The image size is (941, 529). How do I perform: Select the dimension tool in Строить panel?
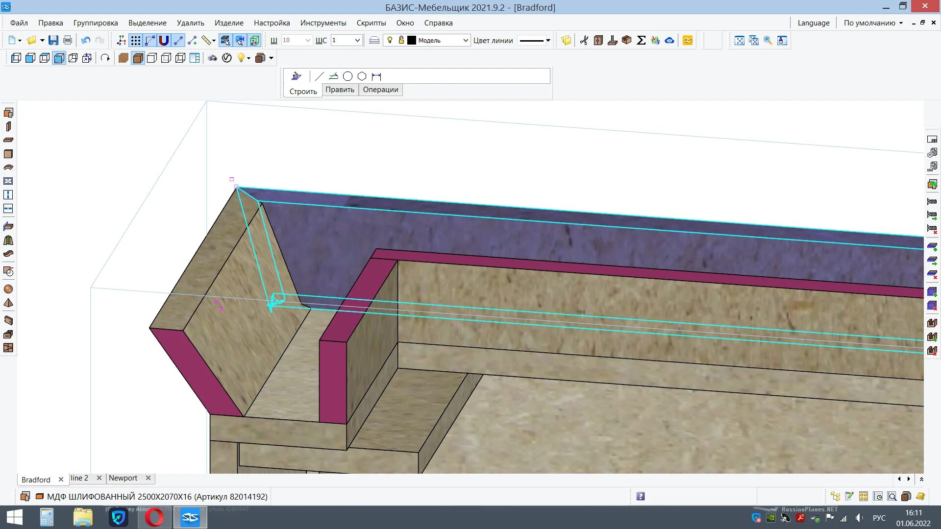[376, 76]
